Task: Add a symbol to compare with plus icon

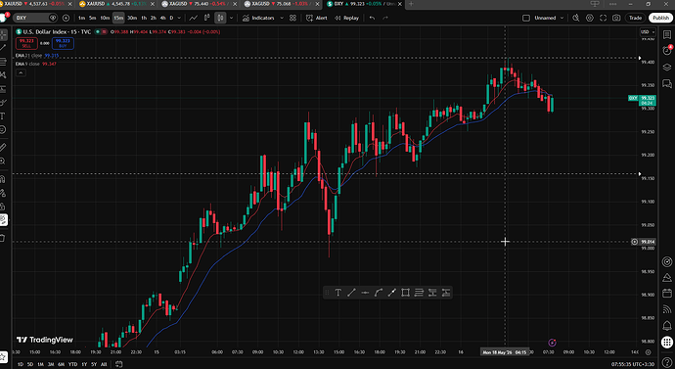Action: point(66,18)
